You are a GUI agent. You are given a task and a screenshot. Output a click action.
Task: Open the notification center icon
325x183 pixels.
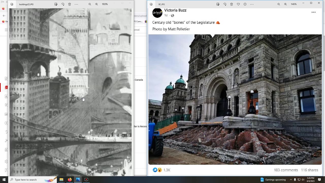[x=319, y=180]
